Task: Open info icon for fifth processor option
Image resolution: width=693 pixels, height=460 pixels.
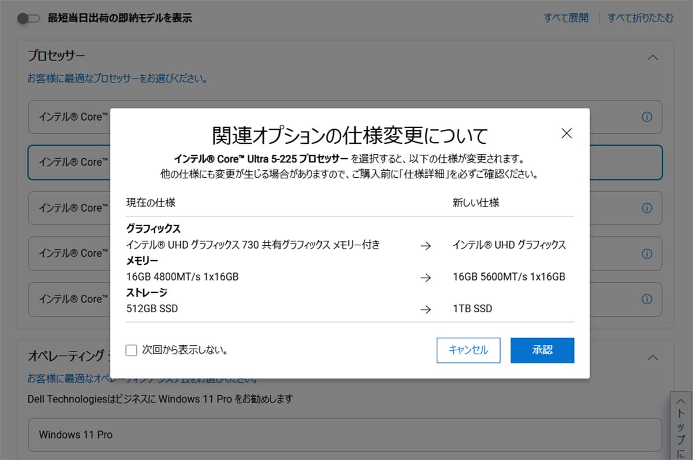Action: click(x=647, y=299)
